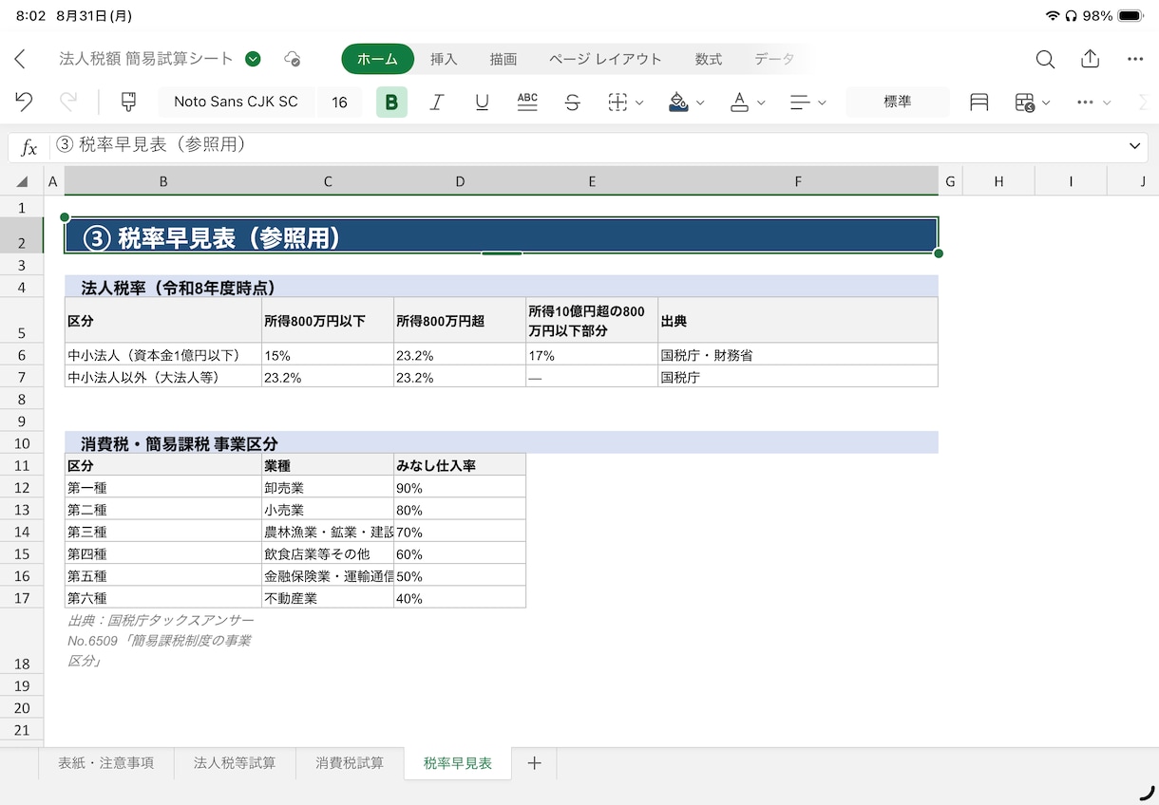Viewport: 1159px width, 805px height.
Task: Select the ホーム ribbon tab
Action: (378, 59)
